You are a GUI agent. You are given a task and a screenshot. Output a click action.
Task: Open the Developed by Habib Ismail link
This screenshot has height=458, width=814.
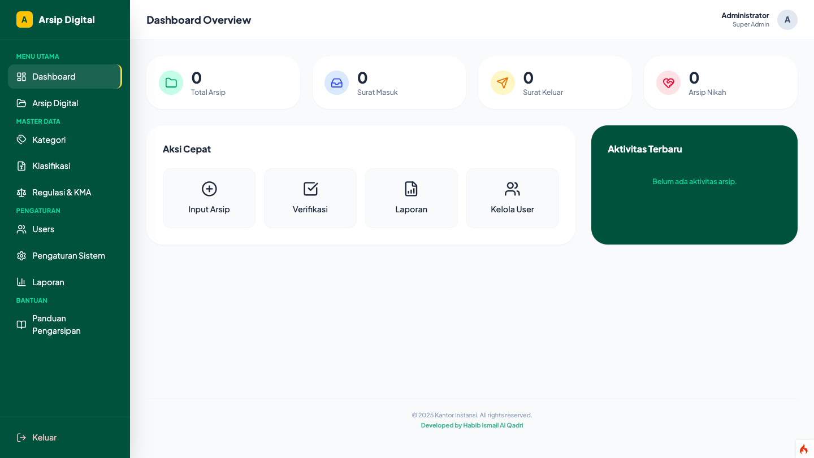point(472,425)
